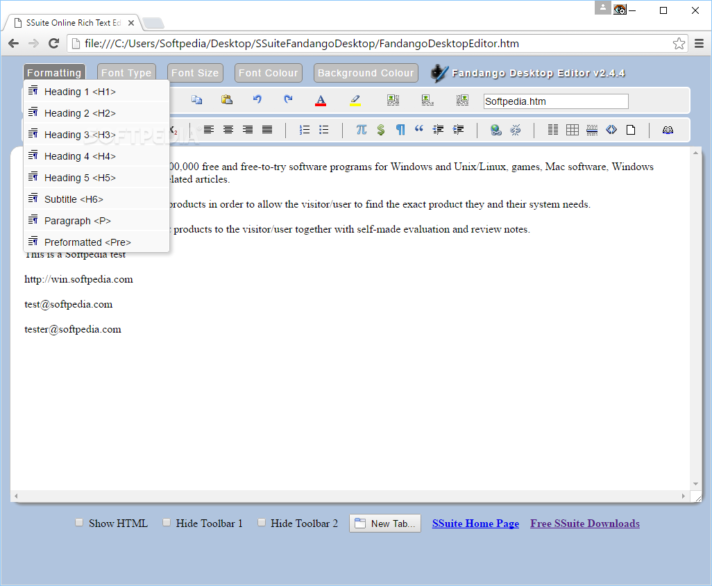712x586 pixels.
Task: Click the Copy icon in toolbar
Action: click(196, 99)
